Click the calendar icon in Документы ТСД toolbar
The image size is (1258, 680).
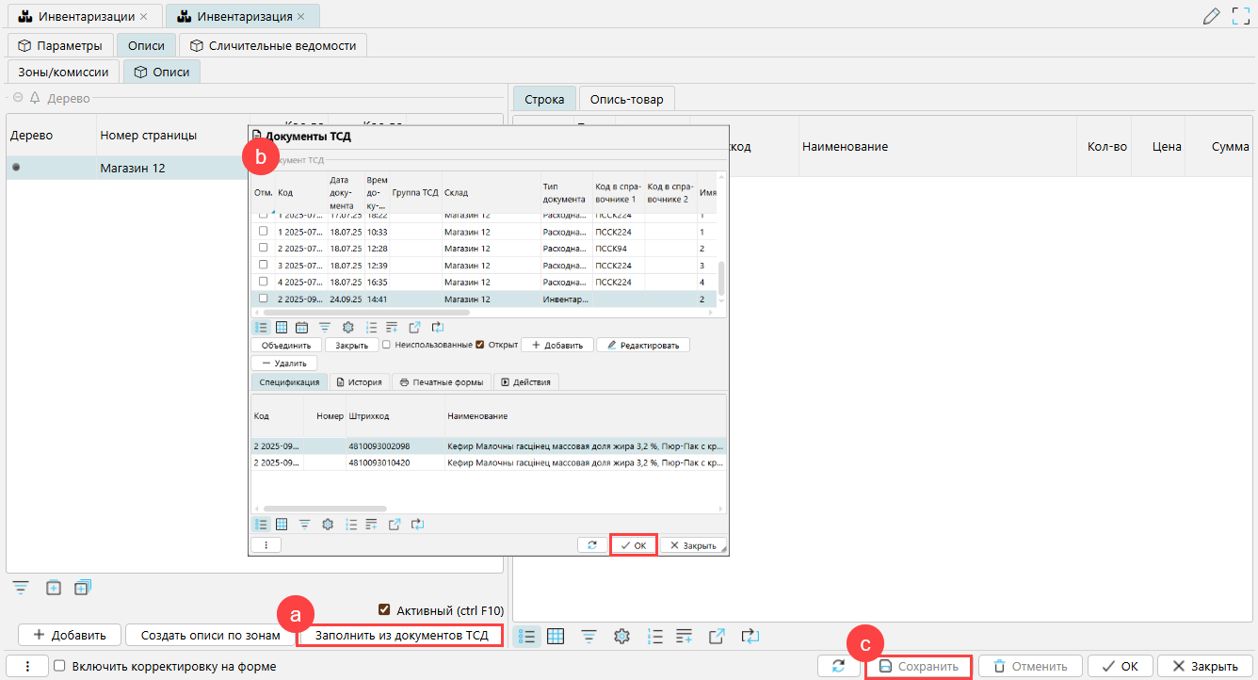click(302, 328)
